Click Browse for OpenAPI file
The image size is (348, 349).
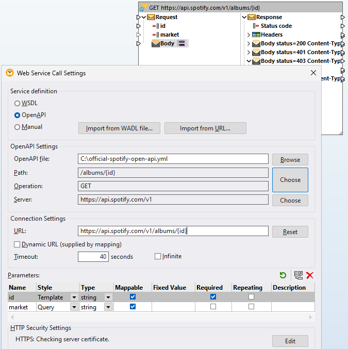tap(290, 159)
